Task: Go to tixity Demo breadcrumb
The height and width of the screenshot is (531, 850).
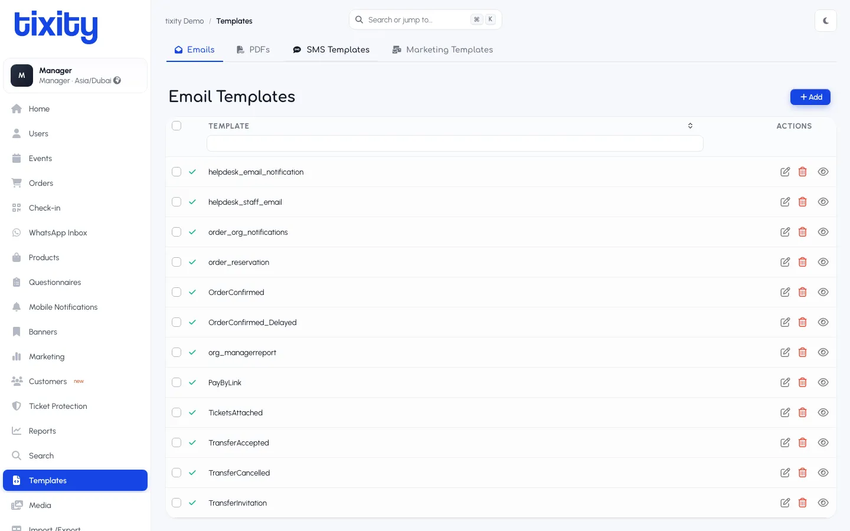Action: tap(184, 21)
